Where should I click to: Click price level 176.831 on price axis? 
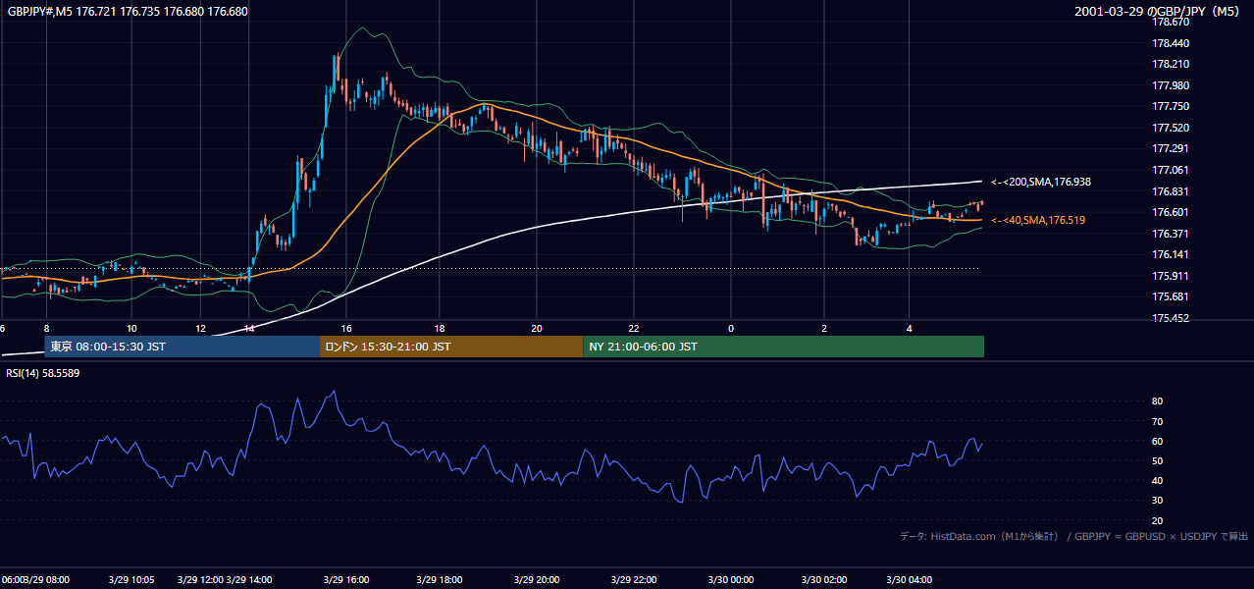coord(1171,191)
